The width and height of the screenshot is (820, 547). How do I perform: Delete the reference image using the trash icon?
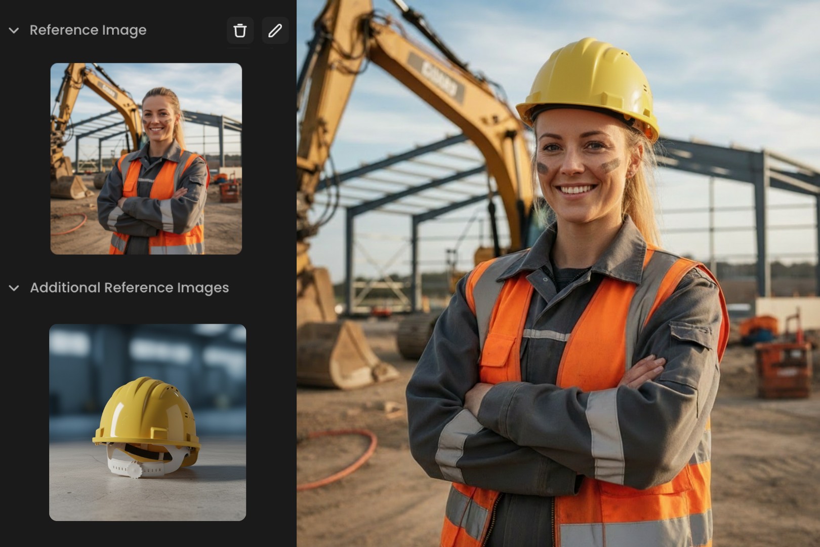point(240,30)
